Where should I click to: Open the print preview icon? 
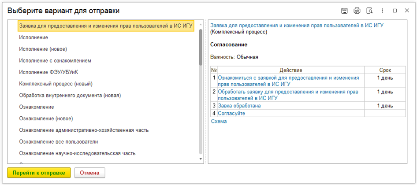[x=369, y=11]
